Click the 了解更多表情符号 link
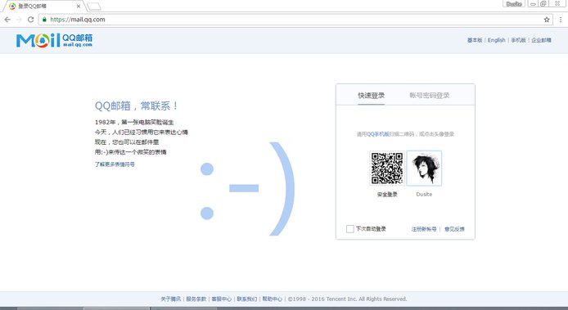 (x=115, y=164)
